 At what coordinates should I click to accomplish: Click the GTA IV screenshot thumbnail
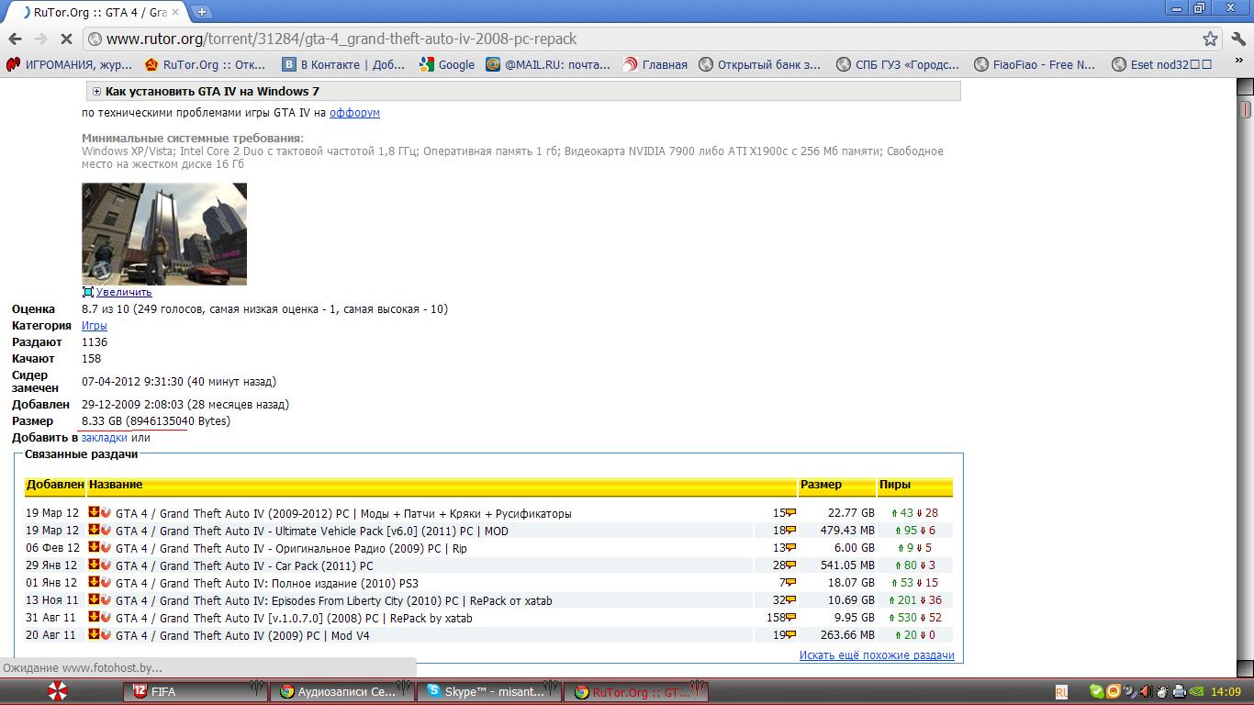[164, 234]
